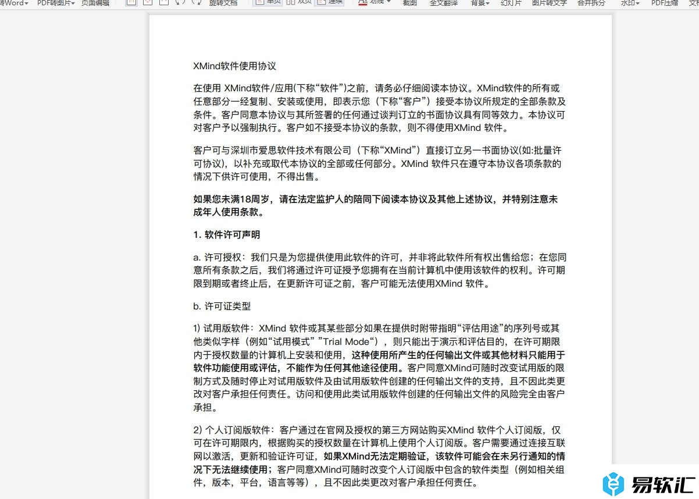
Task: Click the paragraph starting 在使用 XMind软件/应用
Action: (x=379, y=108)
